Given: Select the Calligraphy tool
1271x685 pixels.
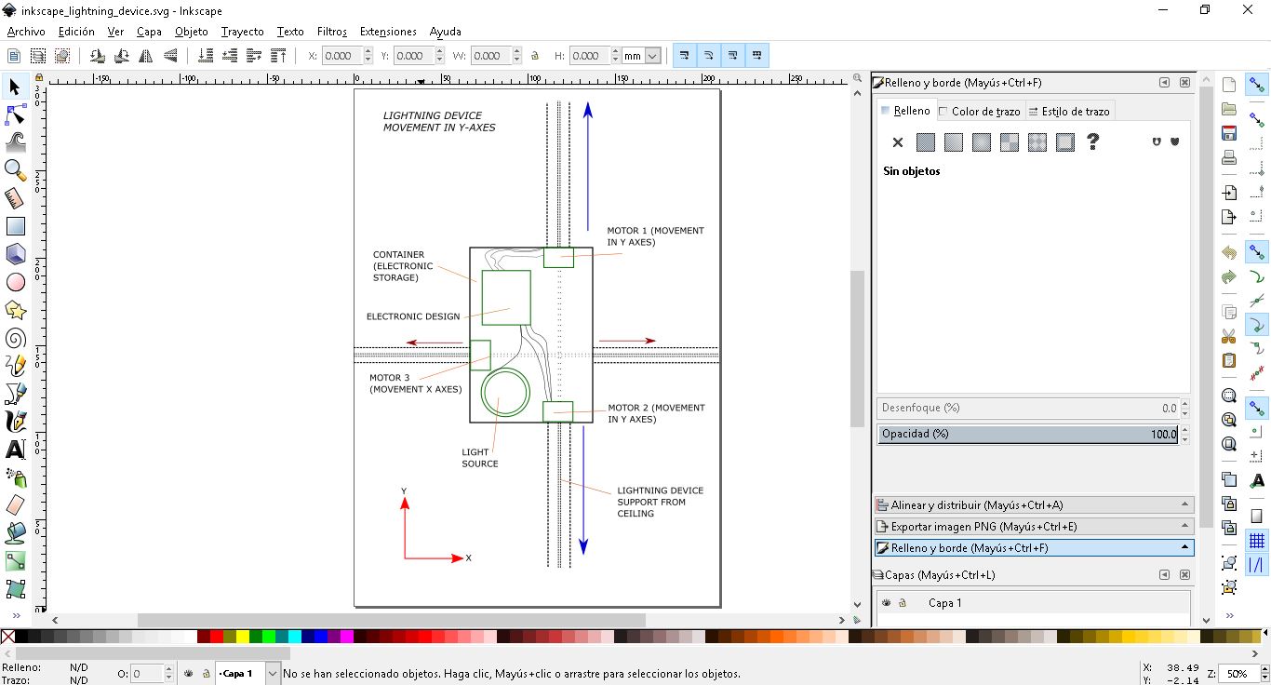Looking at the screenshot, I should click(15, 422).
